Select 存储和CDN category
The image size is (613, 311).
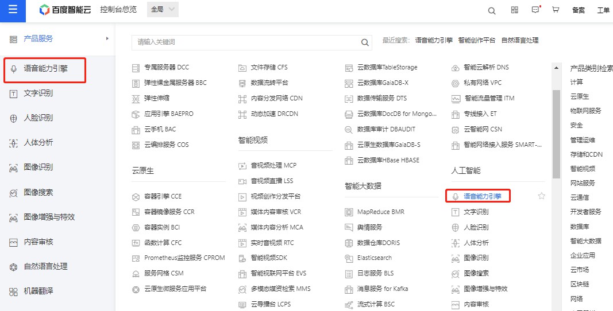587,154
